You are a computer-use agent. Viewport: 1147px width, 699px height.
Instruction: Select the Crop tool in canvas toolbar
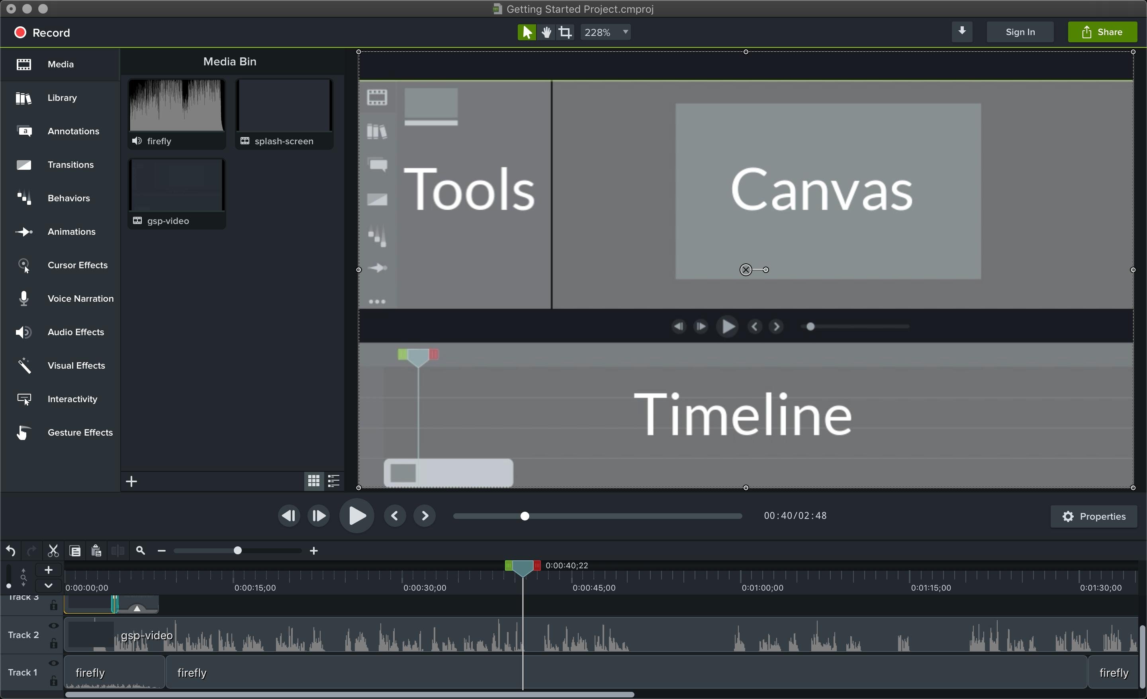pos(565,32)
